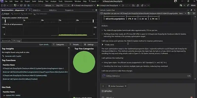This screenshot has height=98, width=197.
Task: Open the File menu
Action: click(x=6, y=1)
